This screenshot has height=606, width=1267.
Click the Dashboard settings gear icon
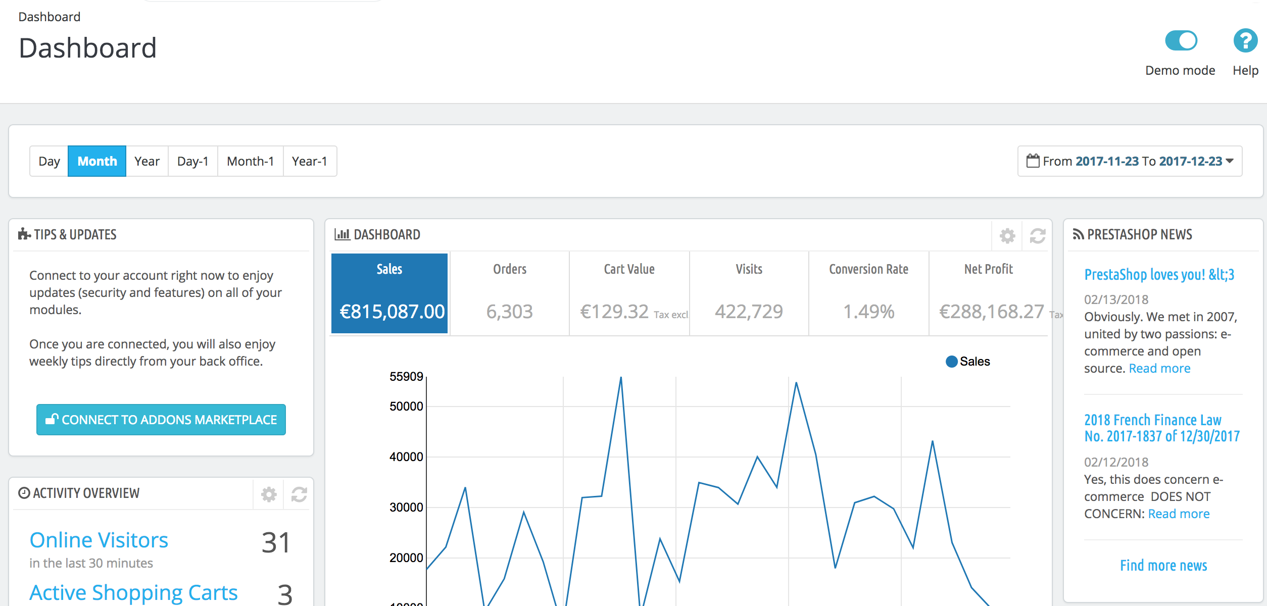tap(1008, 235)
